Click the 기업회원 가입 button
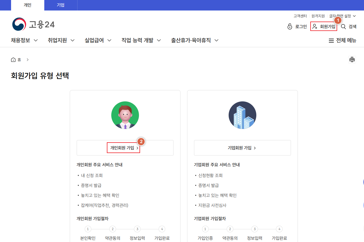 point(242,148)
